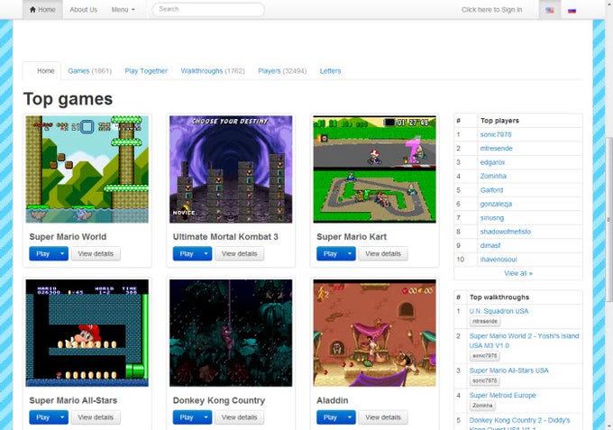Open top player sonic7978 profile
613x430 pixels.
pyautogui.click(x=496, y=134)
